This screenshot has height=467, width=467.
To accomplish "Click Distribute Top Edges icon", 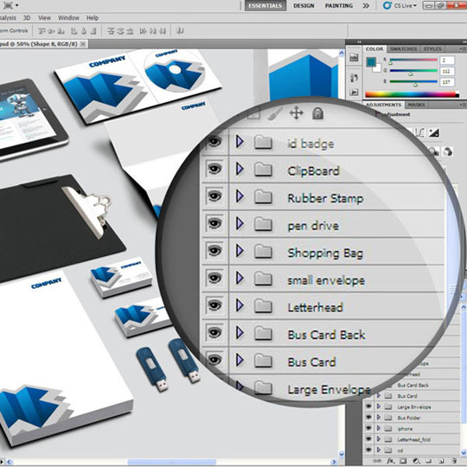I will click(x=111, y=31).
